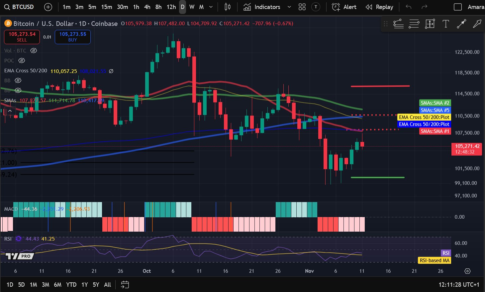This screenshot has height=292, width=485.
Task: Toggle visibility of the Vol BTC indicator
Action: (x=34, y=50)
